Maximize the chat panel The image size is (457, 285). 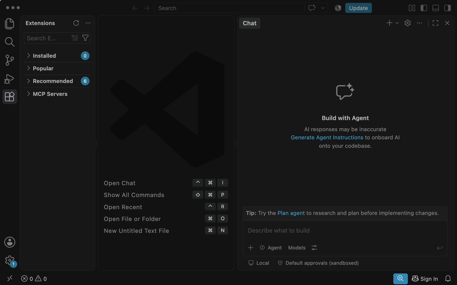pyautogui.click(x=435, y=23)
